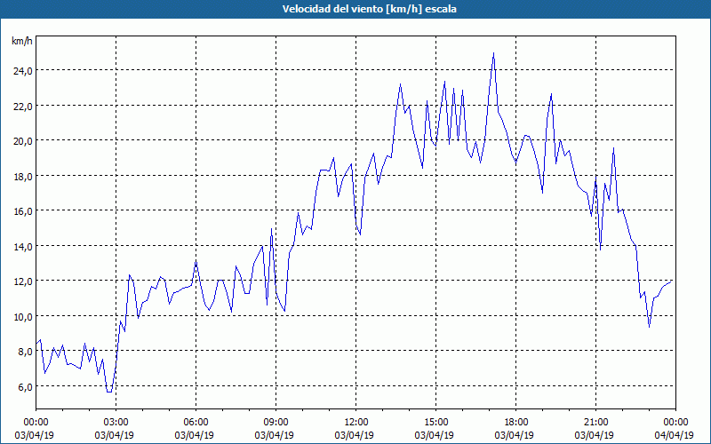711x444 pixels.
Task: Click the '18,0' y-axis value
Action: [x=23, y=176]
